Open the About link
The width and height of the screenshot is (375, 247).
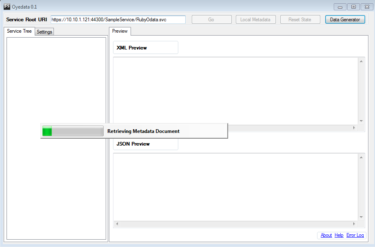coord(326,235)
